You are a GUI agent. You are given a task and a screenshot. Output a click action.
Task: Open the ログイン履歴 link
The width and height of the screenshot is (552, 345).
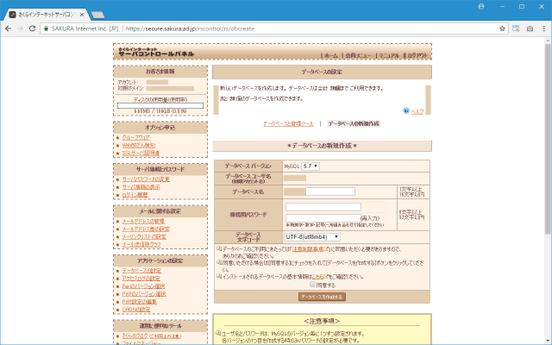[x=135, y=195]
